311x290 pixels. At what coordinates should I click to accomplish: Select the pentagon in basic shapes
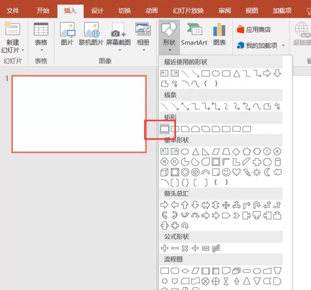247,152
